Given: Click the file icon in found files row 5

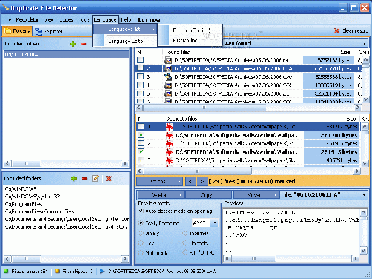Looking at the screenshot, I should click(168, 93).
